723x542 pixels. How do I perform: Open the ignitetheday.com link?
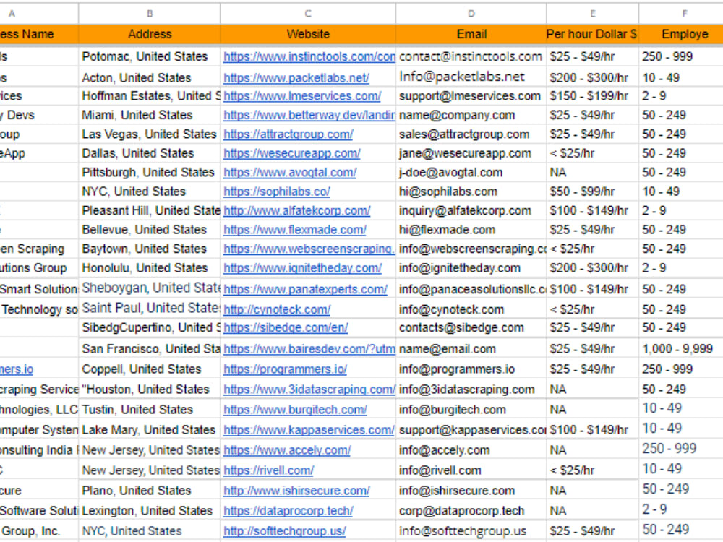point(302,268)
